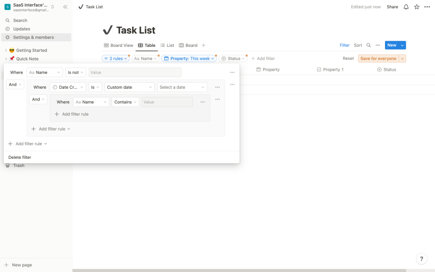Open nested Contains rule three-dot options
Screen dimensions: 435x272
click(x=203, y=102)
